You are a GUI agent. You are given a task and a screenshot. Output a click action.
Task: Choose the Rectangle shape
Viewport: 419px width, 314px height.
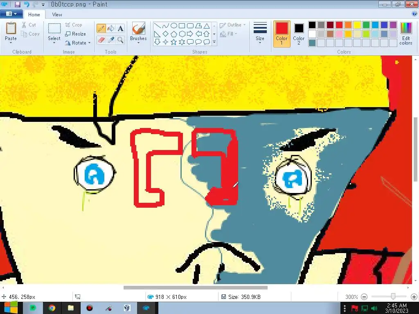click(182, 26)
